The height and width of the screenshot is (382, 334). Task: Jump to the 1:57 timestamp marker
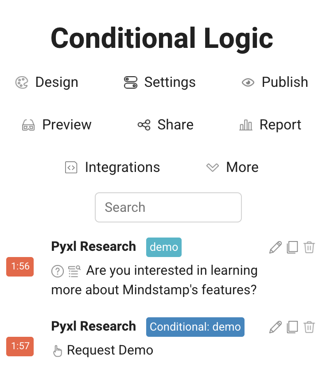[20, 346]
